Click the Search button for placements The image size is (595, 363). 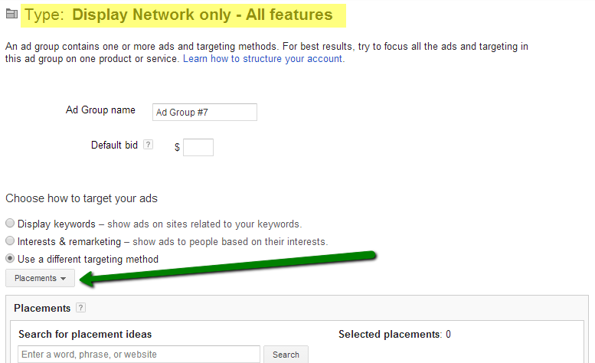[x=286, y=355]
